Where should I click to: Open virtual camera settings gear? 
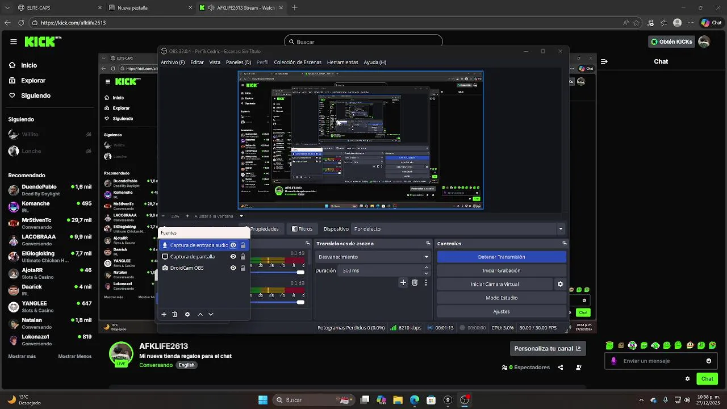tap(560, 284)
